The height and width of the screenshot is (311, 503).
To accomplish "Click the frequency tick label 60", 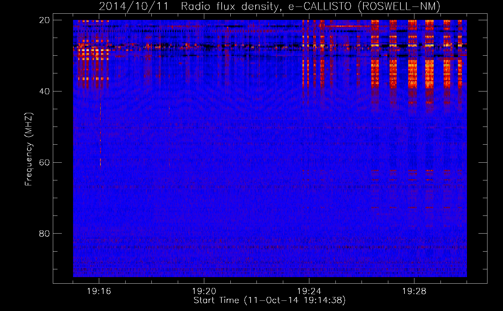I will point(44,163).
